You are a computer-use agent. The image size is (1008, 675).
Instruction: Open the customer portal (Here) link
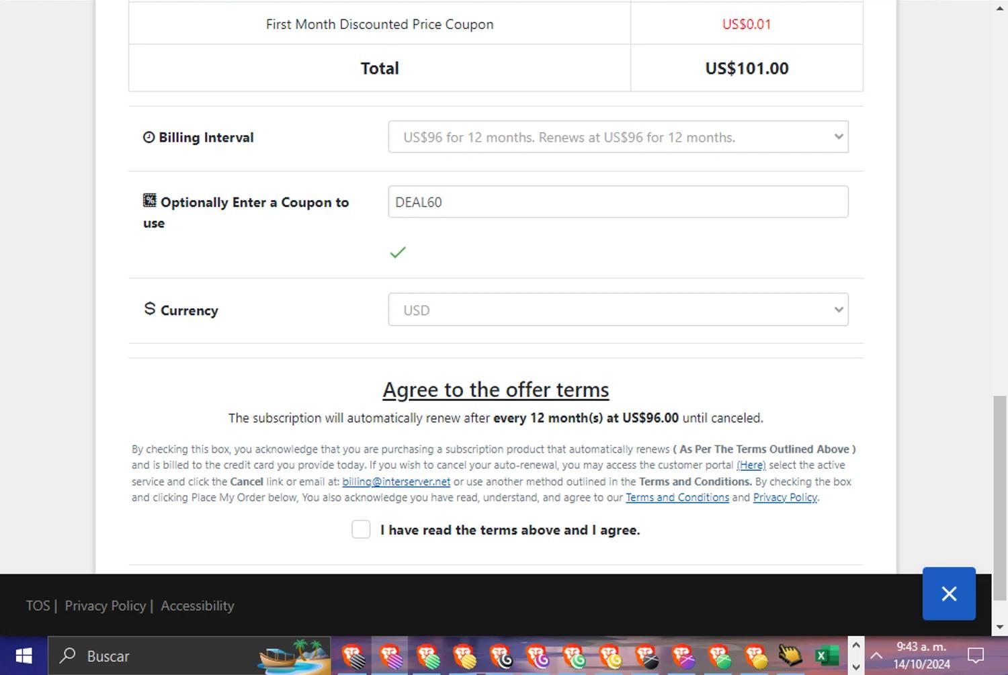(x=751, y=465)
